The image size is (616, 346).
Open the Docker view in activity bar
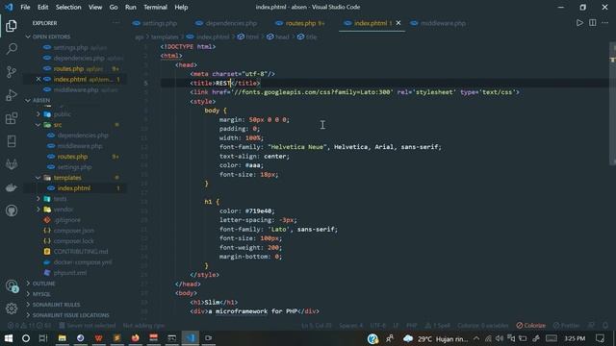pyautogui.click(x=12, y=187)
